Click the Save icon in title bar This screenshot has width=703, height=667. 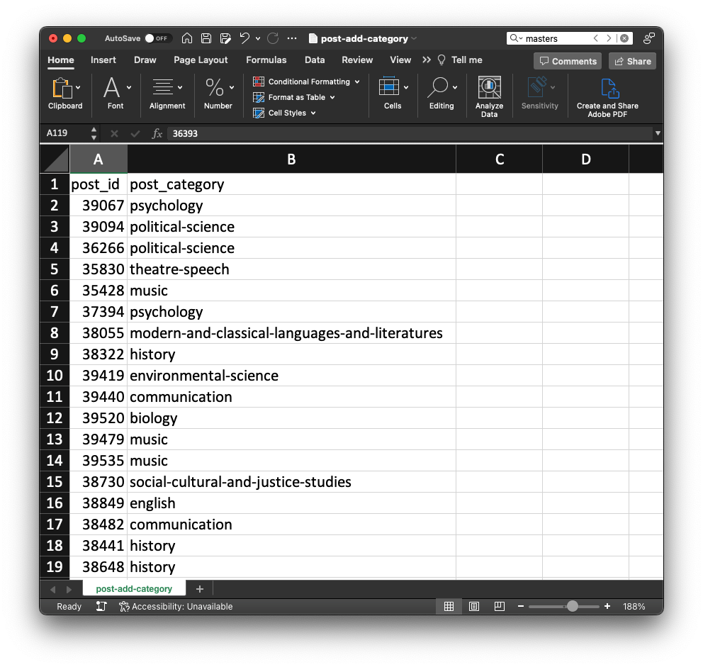[206, 38]
